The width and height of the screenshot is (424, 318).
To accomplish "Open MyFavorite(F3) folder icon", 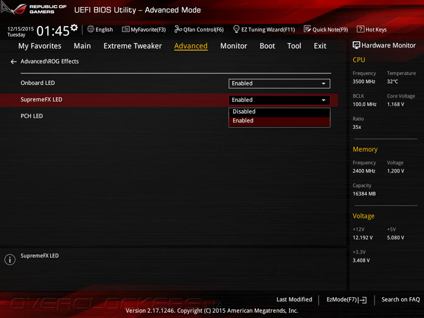I will pos(125,29).
